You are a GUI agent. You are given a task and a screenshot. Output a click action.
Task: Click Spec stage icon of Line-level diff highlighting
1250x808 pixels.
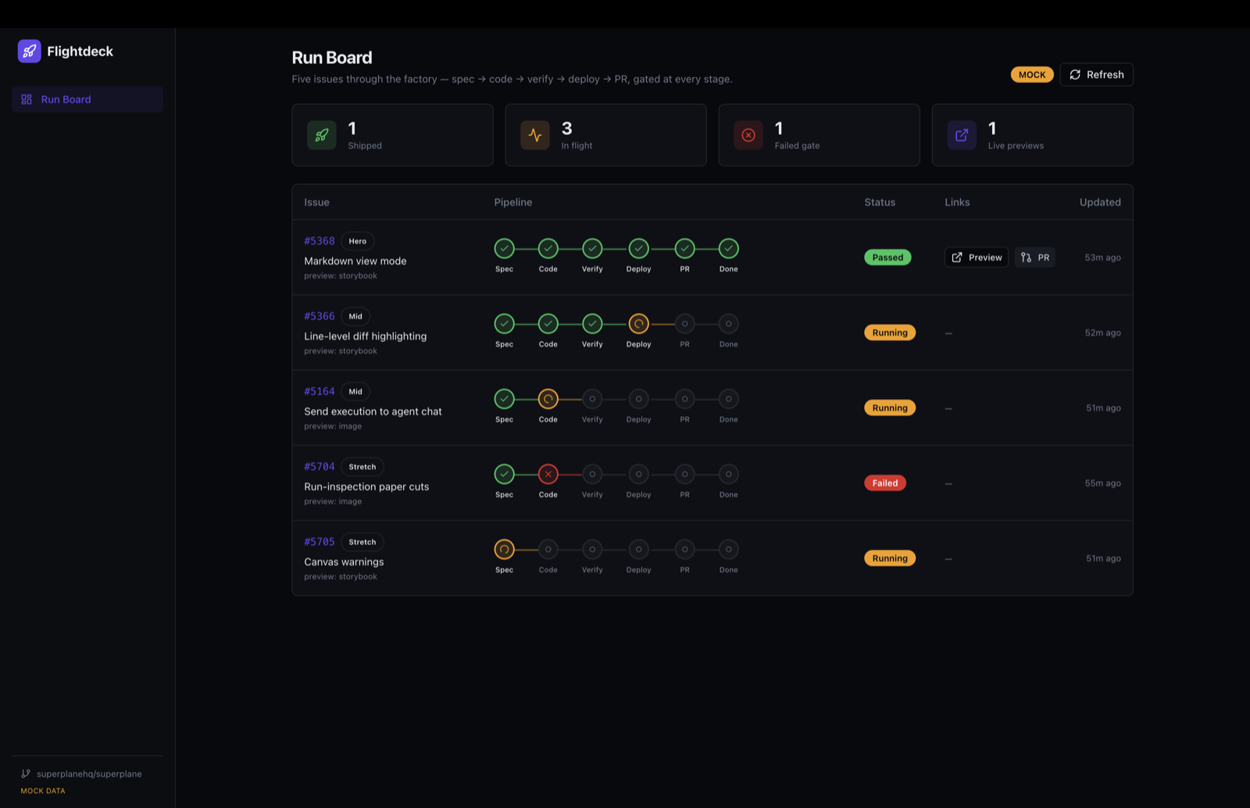pos(505,323)
